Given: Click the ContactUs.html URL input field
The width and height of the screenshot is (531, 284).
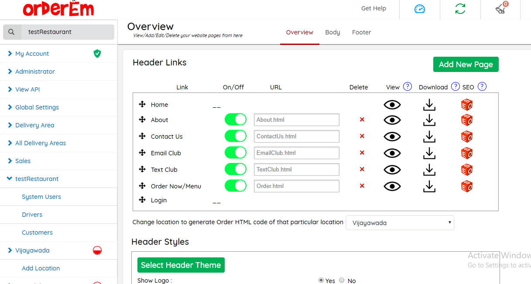Looking at the screenshot, I should 296,136.
